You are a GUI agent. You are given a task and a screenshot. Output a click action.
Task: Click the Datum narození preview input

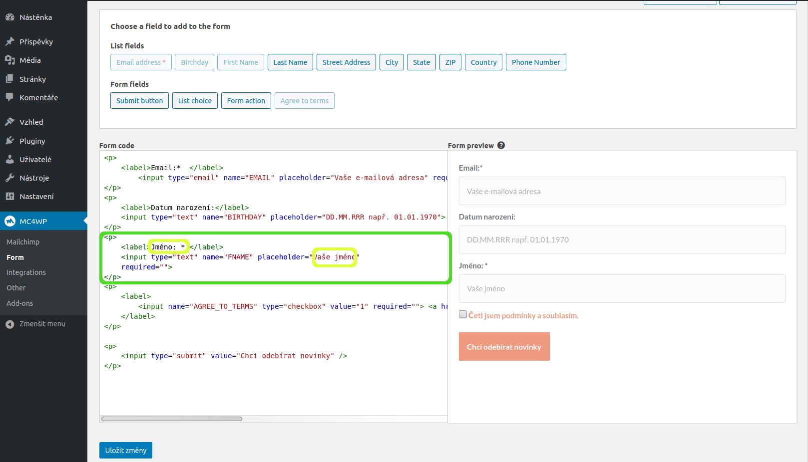622,240
